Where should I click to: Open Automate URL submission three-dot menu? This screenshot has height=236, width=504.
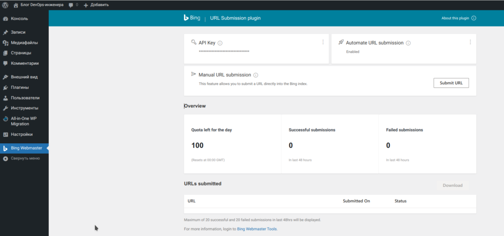(x=470, y=42)
